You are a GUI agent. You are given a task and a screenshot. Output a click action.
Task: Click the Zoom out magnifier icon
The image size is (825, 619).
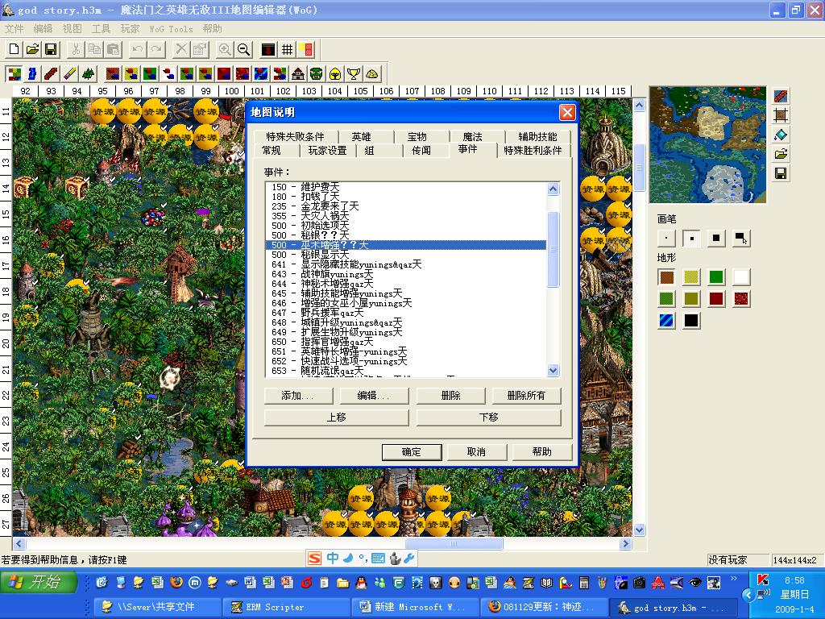(x=243, y=49)
